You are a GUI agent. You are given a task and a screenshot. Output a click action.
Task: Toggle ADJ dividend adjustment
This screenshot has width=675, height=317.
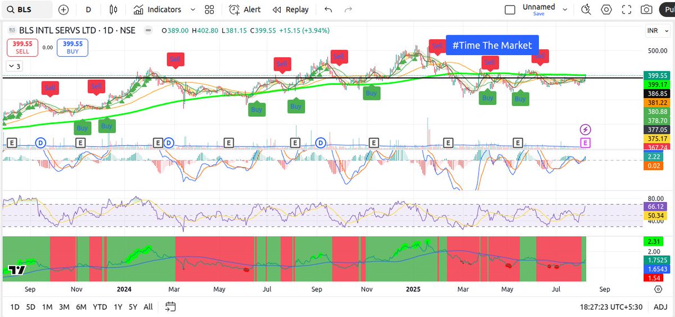pyautogui.click(x=660, y=307)
